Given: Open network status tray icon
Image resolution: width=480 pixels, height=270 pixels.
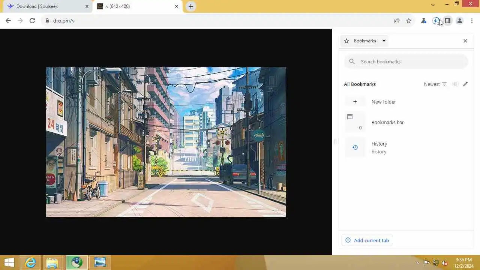Looking at the screenshot, I should pyautogui.click(x=435, y=263).
